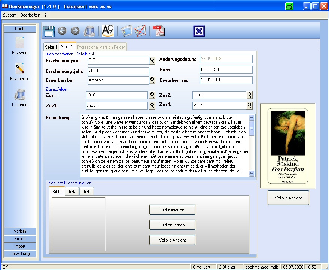Click magnifier lookup beside Erworben bei field

click(152, 80)
